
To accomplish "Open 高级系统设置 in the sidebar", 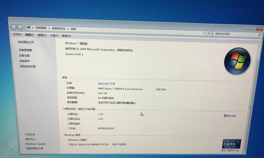I will tap(28, 66).
